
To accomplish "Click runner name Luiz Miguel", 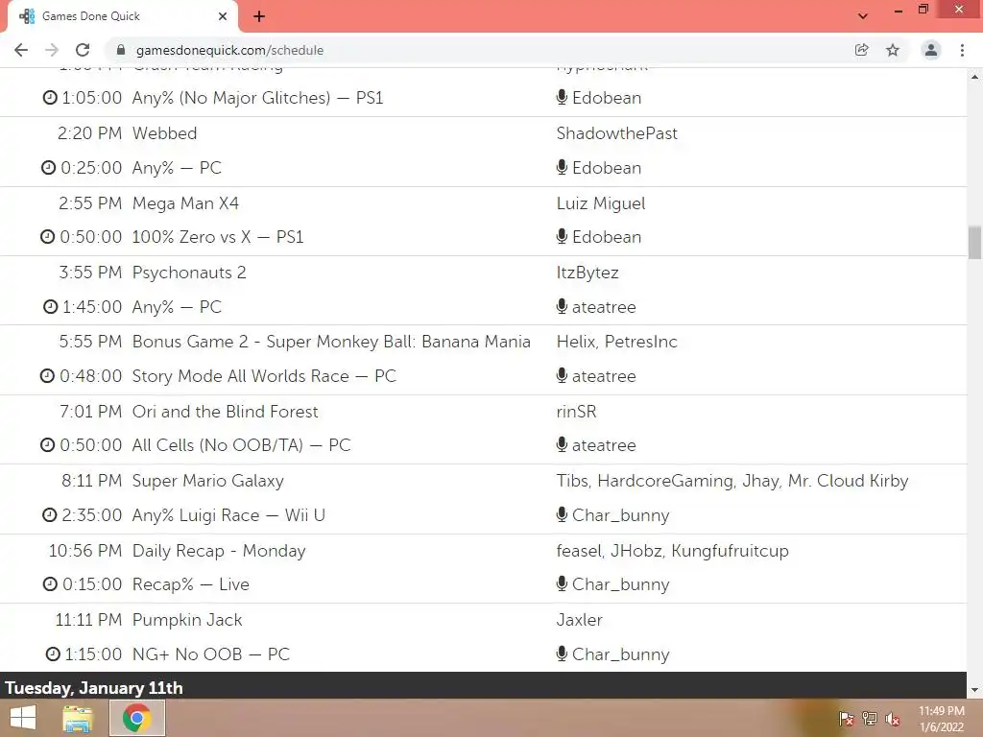I will [601, 203].
